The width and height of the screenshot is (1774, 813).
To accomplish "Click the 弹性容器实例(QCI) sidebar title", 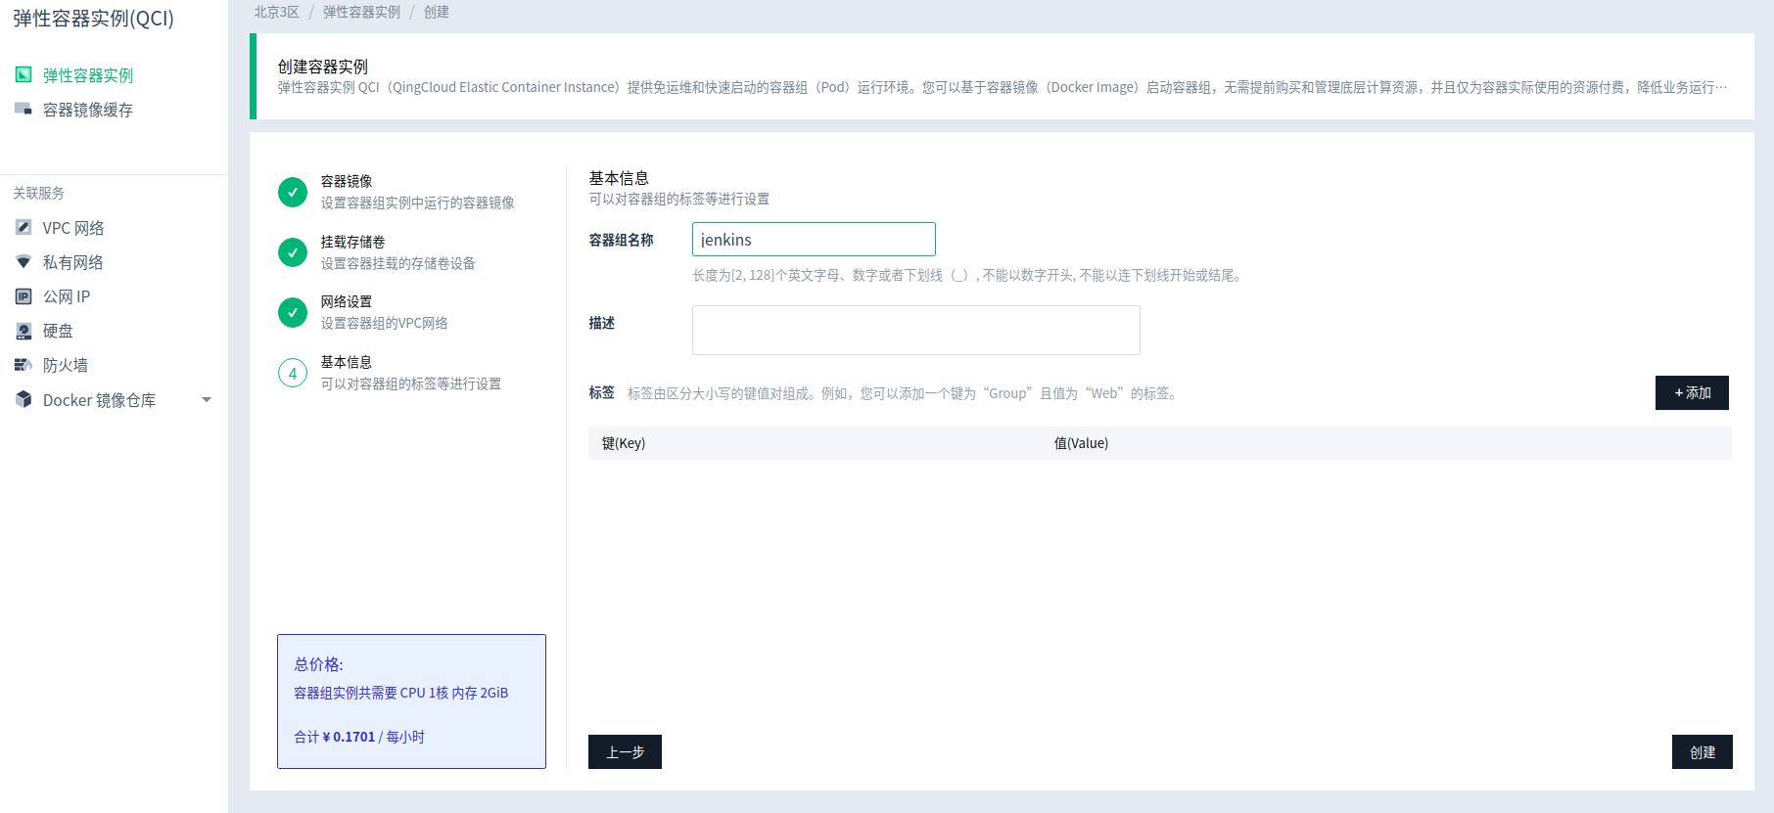I will pyautogui.click(x=93, y=19).
